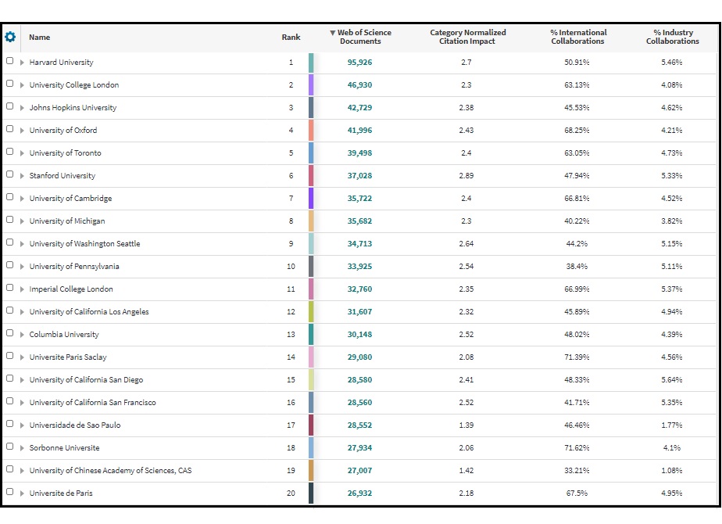This screenshot has height=524, width=722.
Task: Sort by % International Collaborations header
Action: (x=578, y=37)
